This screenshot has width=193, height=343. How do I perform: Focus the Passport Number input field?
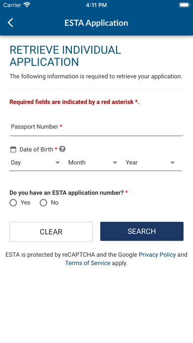coord(96,128)
